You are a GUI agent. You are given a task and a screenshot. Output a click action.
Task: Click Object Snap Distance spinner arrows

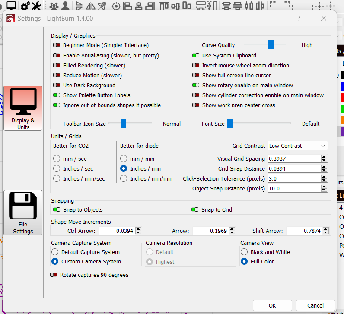click(324, 188)
